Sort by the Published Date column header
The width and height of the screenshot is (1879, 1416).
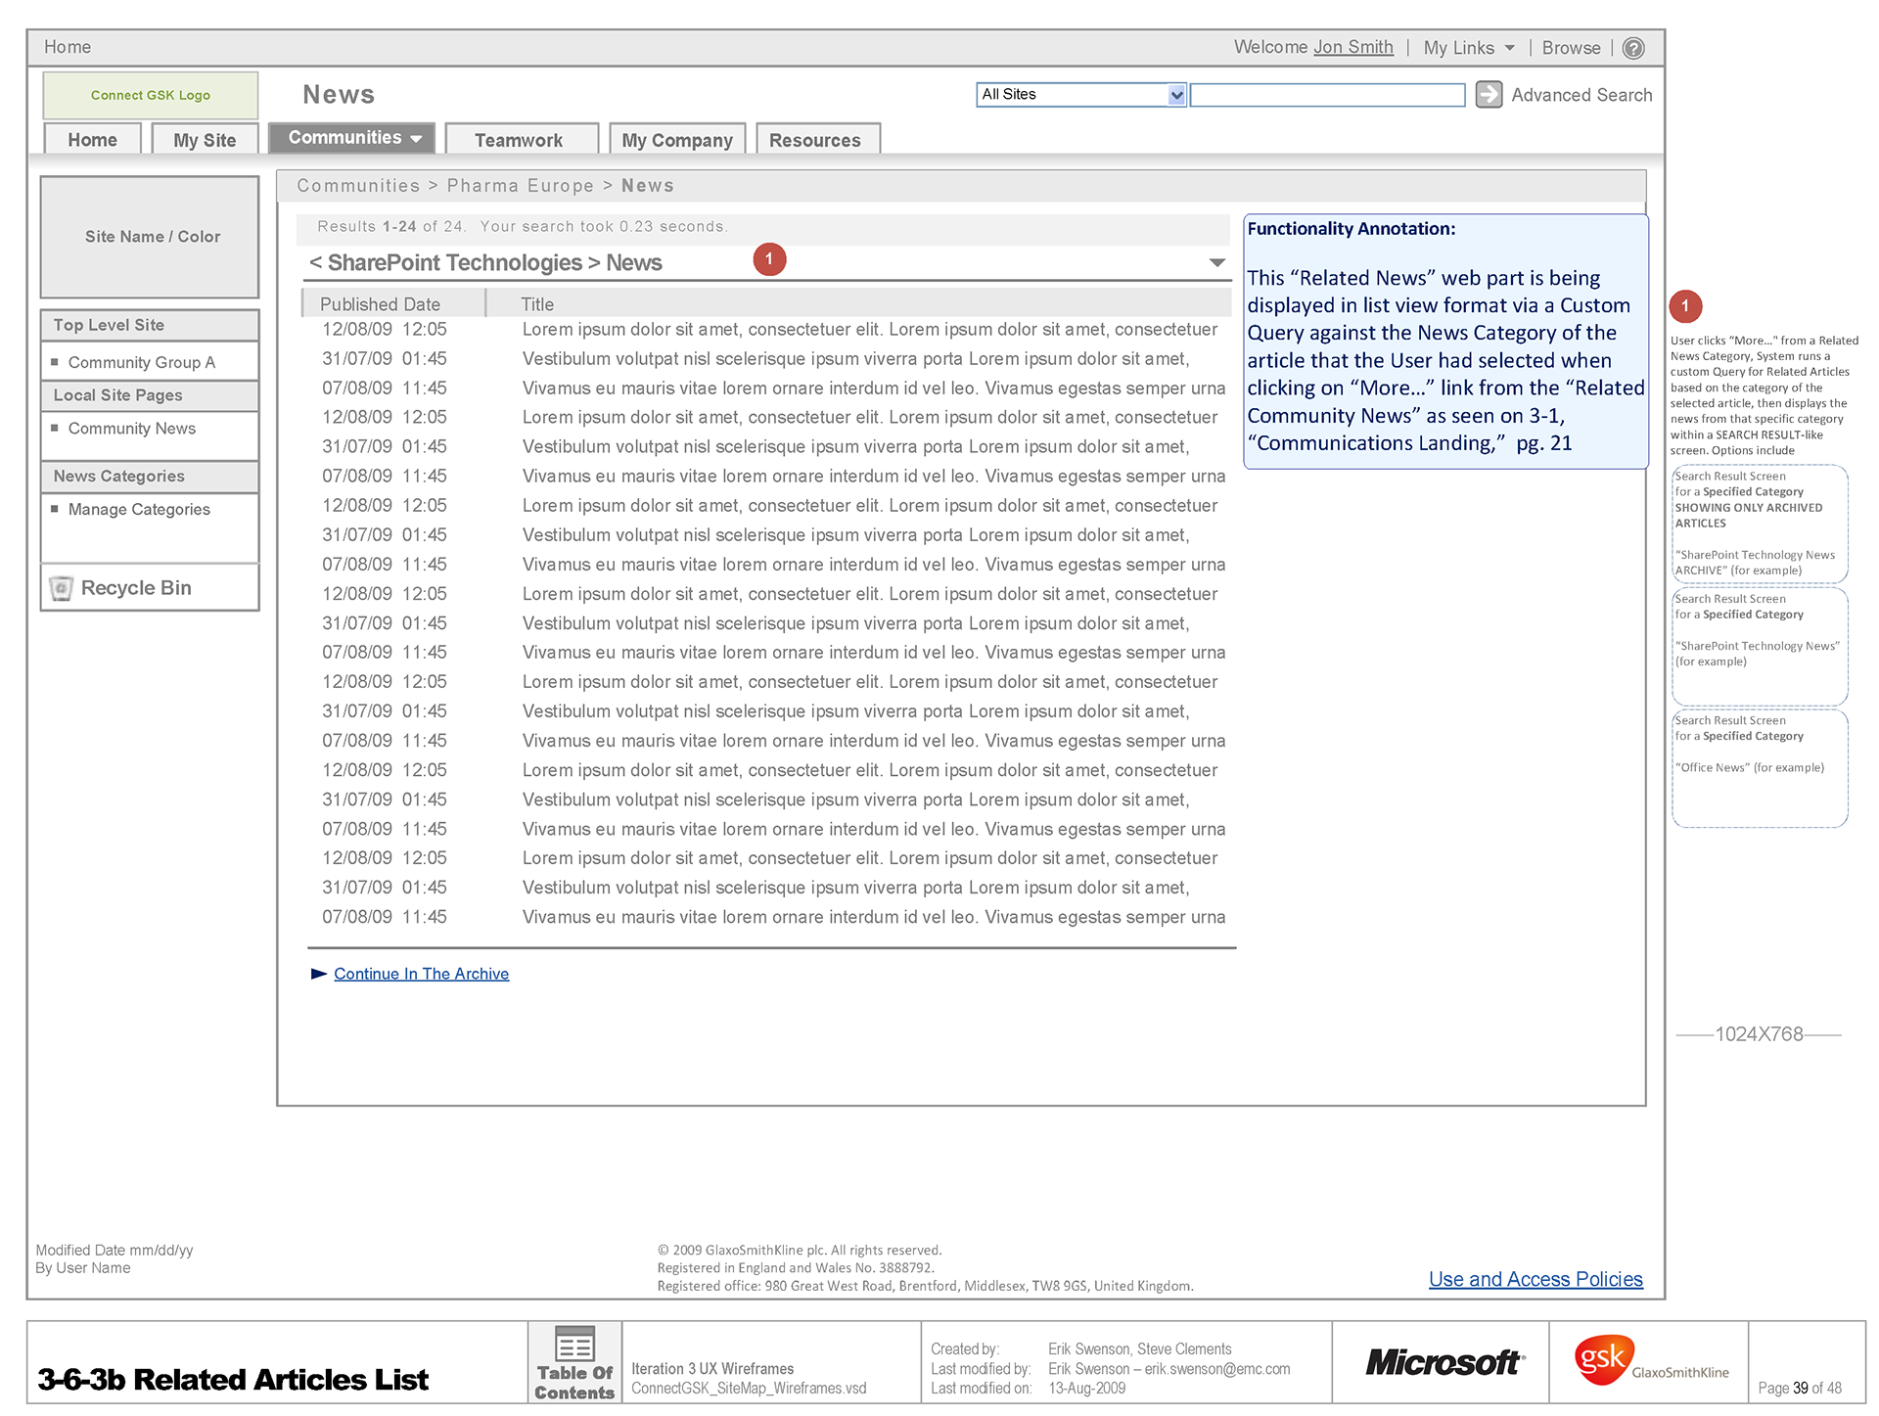(380, 304)
